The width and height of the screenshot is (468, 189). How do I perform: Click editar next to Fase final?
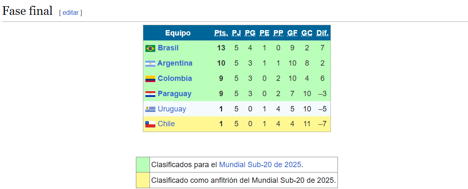70,12
